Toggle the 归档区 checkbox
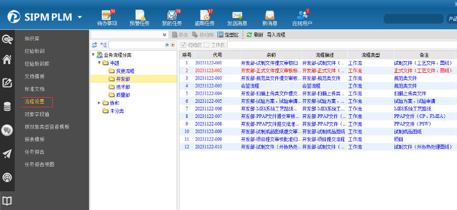 184,45
